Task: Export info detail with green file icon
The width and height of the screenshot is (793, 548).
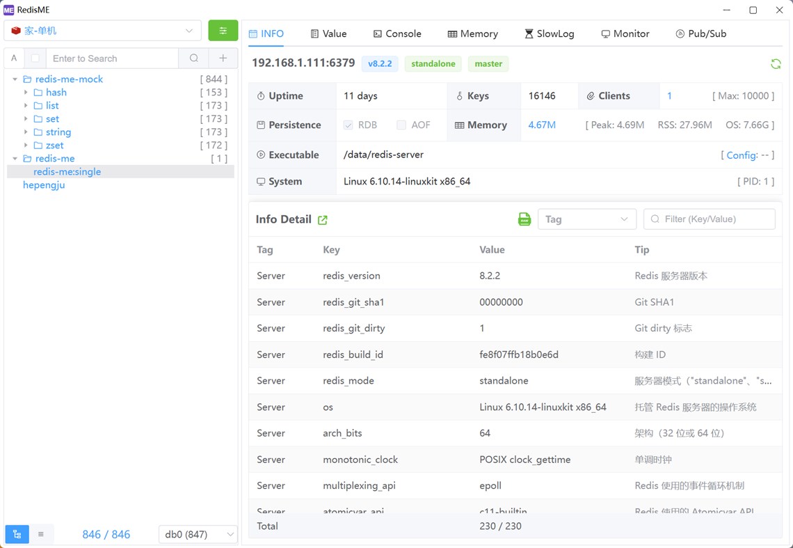Action: point(524,219)
